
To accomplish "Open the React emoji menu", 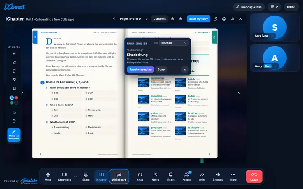I will click(x=171, y=177).
